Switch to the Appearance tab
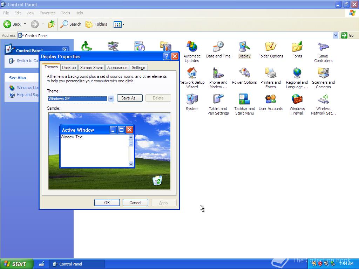 [x=117, y=68]
